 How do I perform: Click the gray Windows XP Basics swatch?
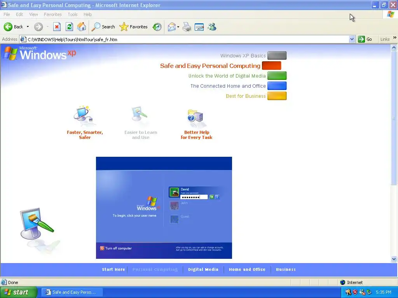coord(277,55)
